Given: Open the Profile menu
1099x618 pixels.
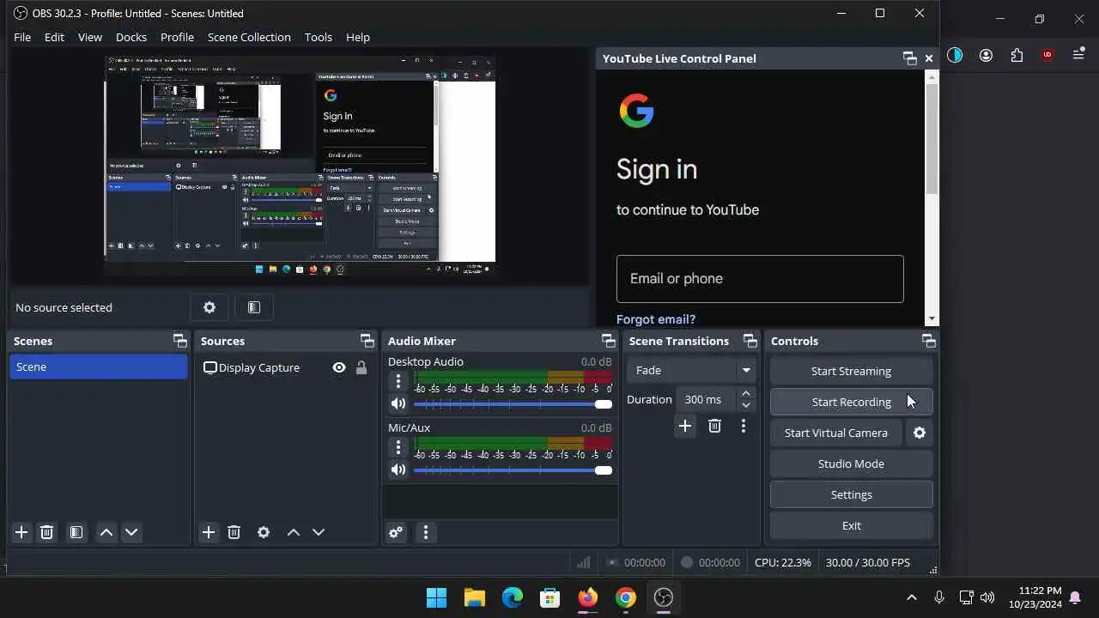Looking at the screenshot, I should coord(177,37).
